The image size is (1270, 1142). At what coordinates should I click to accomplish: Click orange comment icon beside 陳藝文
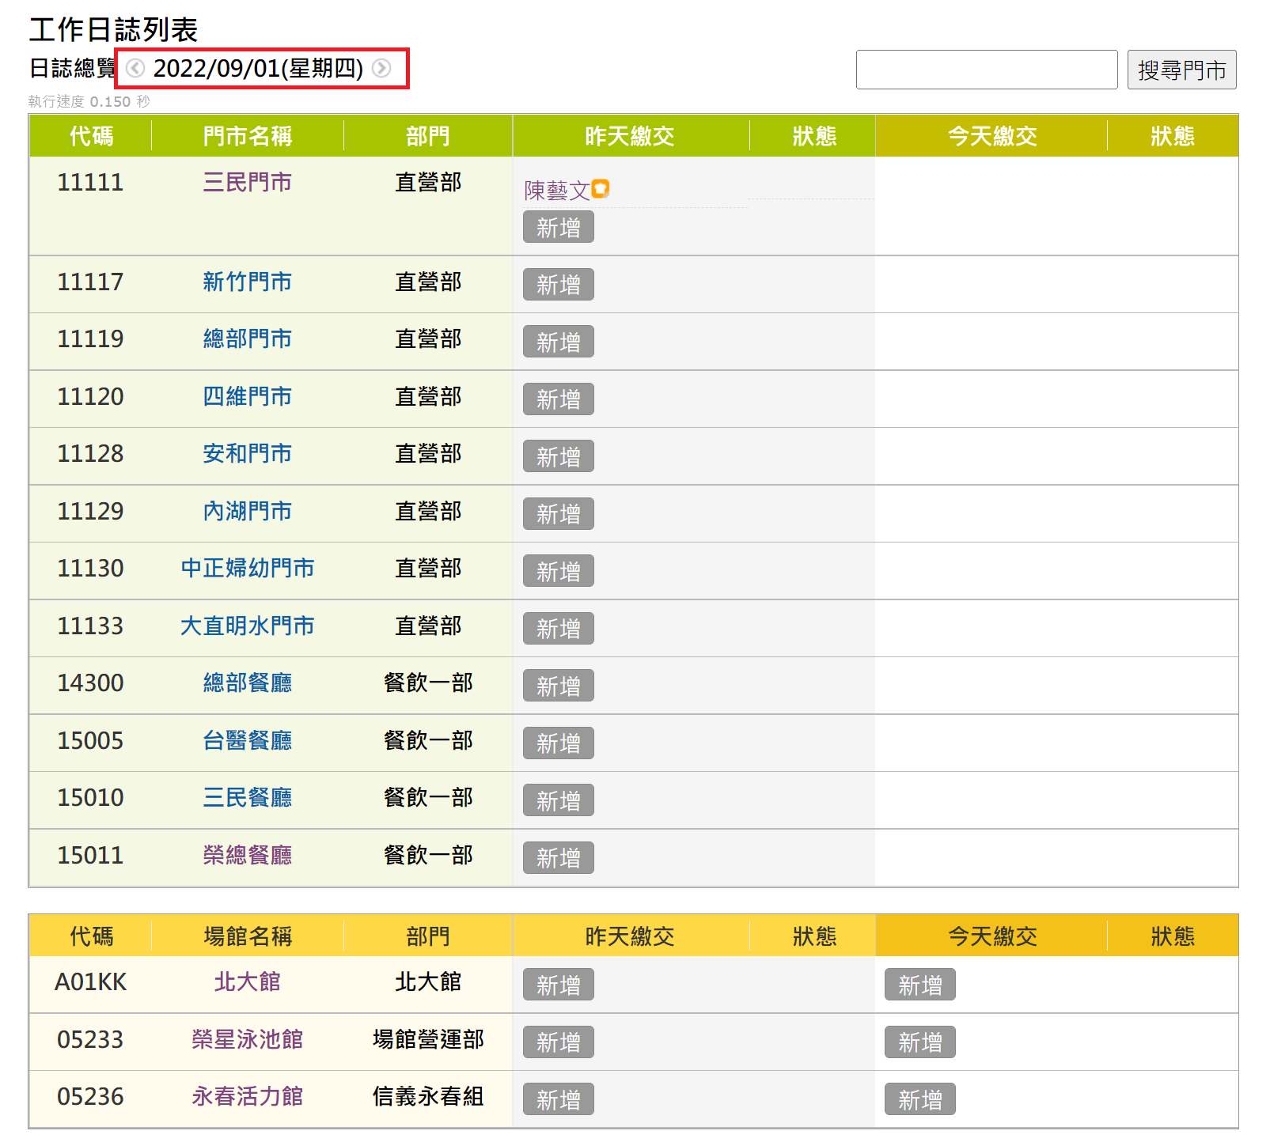click(x=601, y=188)
